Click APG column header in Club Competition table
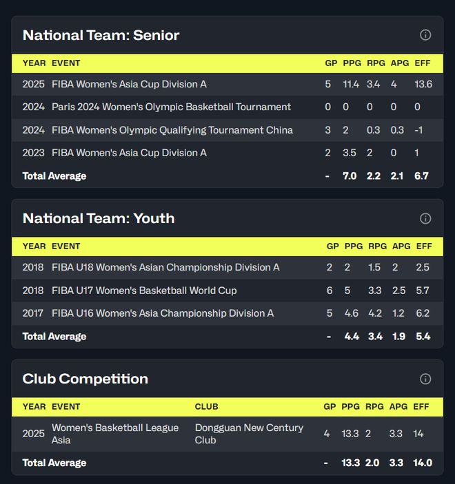455x484 pixels. tap(398, 407)
